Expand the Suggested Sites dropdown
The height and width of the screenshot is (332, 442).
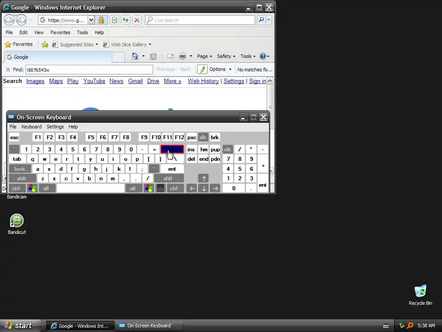tap(97, 45)
